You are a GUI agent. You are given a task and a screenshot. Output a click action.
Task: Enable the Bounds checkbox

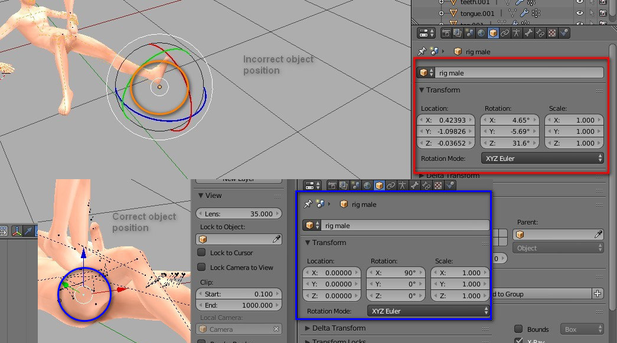tap(518, 329)
